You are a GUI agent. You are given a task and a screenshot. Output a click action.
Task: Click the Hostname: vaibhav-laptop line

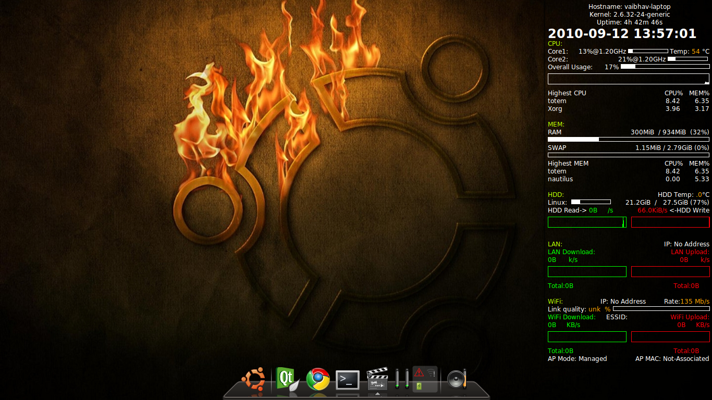pyautogui.click(x=630, y=7)
